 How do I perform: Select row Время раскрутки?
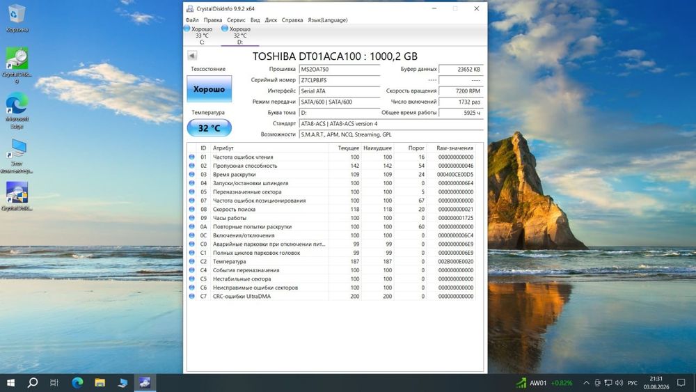tap(331, 175)
